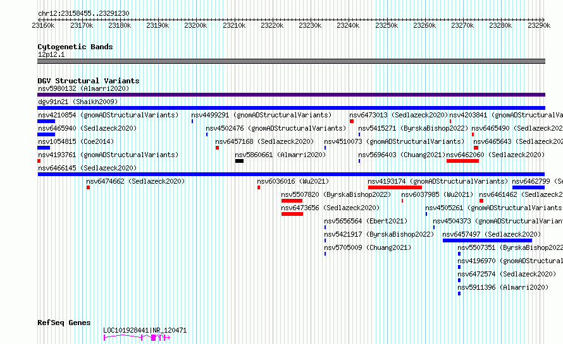Select the nsv5507351 variant label
The width and height of the screenshot is (563, 344).
[x=510, y=247]
